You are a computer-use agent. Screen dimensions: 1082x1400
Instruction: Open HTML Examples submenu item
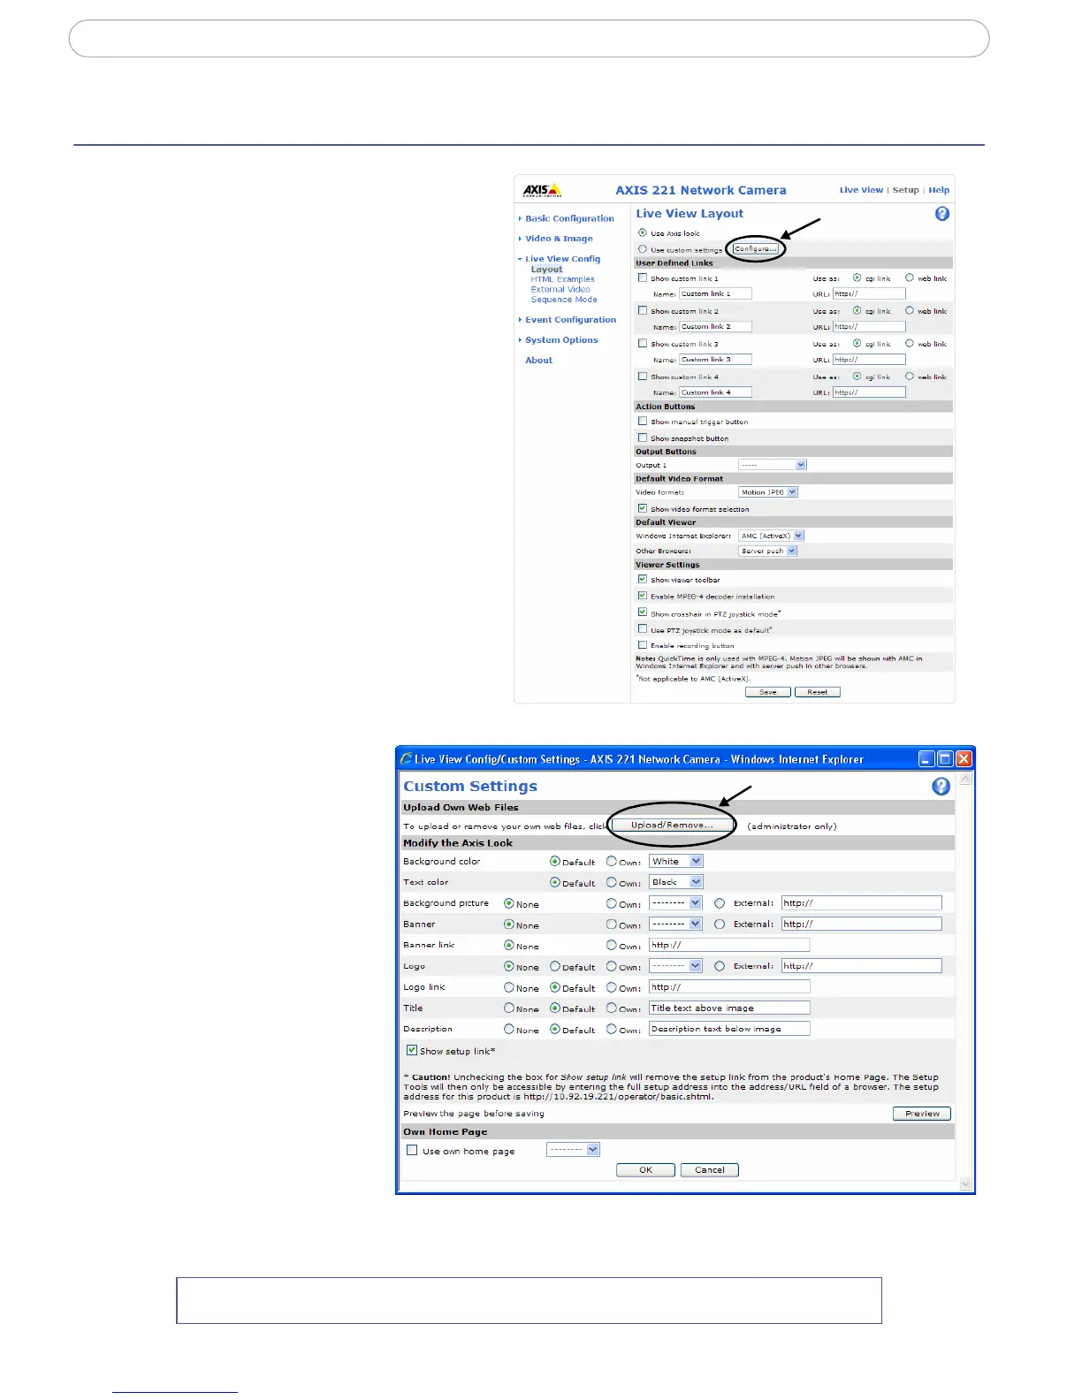pos(562,279)
